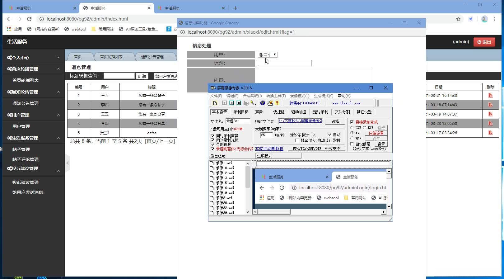Click the globe icon in recorder toolbar
Screen dimensions: 504x279
pos(263,103)
